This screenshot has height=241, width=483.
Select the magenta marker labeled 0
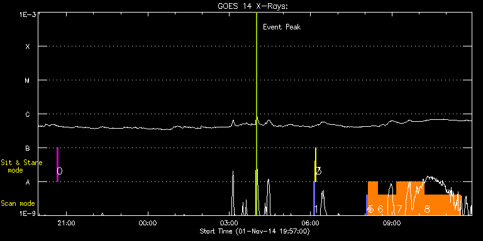tap(57, 165)
